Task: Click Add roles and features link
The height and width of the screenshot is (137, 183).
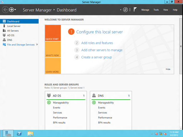Action: point(97,43)
